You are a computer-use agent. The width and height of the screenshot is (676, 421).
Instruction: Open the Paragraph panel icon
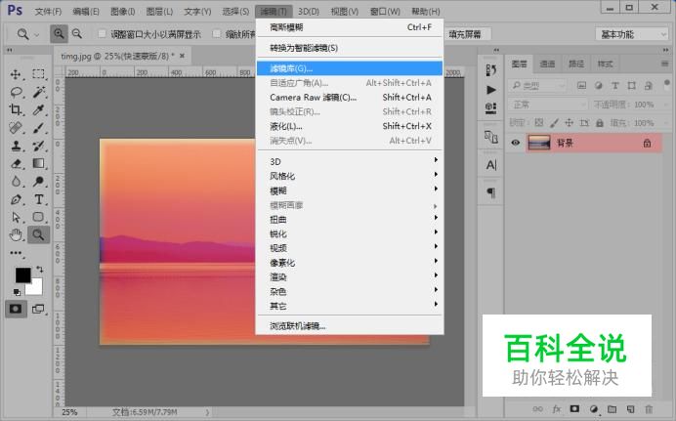click(491, 192)
